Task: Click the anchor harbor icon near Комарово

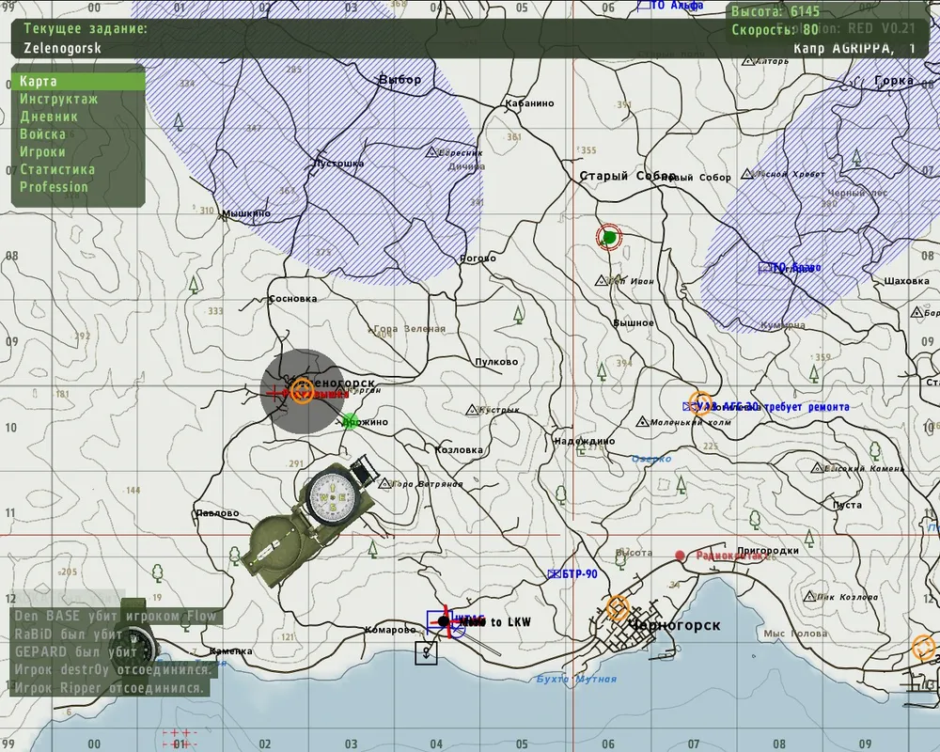Action: click(x=426, y=652)
